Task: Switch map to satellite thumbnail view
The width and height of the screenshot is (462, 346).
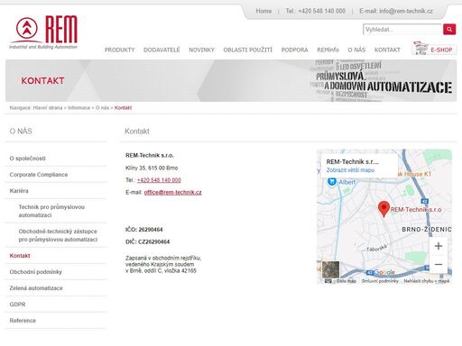Action: click(x=330, y=269)
